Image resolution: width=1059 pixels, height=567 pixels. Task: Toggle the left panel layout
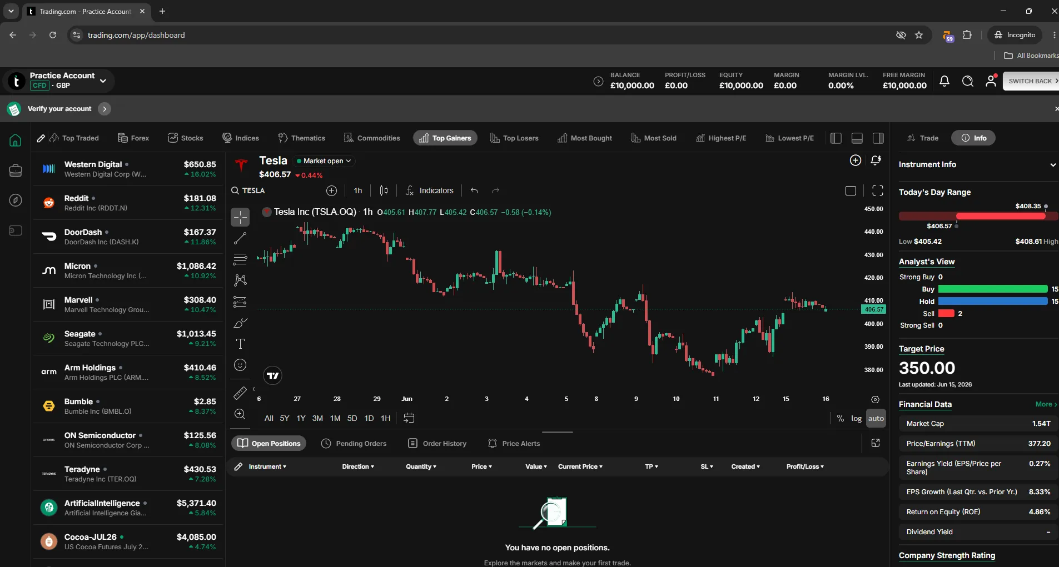tap(836, 138)
